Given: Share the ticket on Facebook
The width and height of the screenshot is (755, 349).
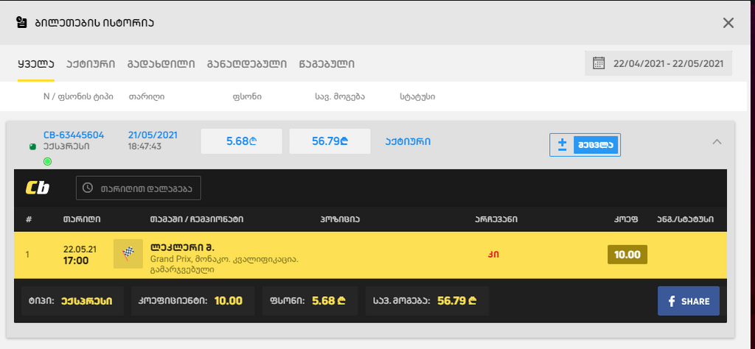Looking at the screenshot, I should (689, 301).
